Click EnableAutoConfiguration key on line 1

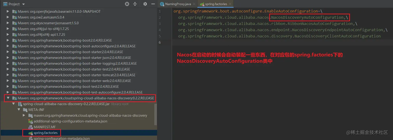point(291,11)
